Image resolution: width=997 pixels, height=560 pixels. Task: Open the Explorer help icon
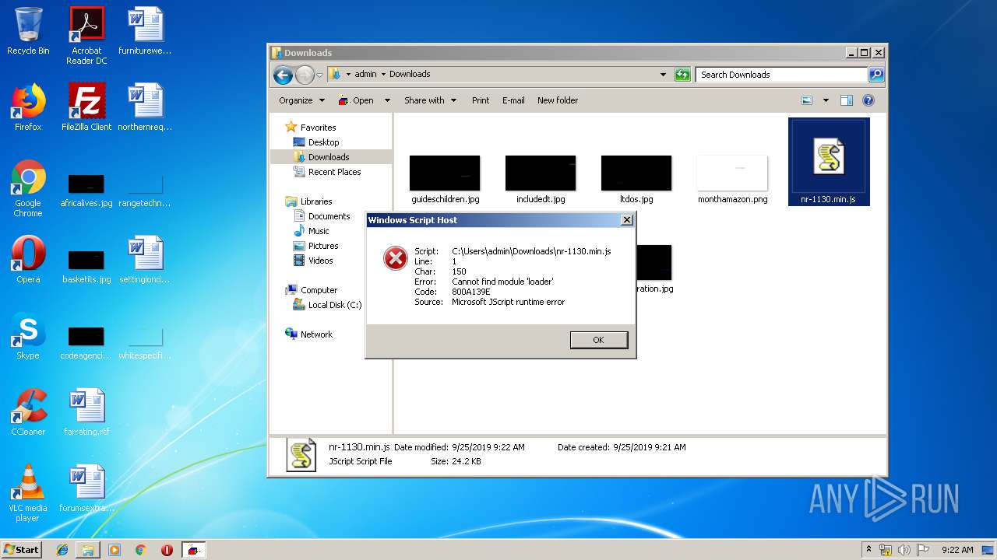868,100
